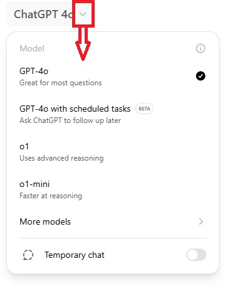Screen dimensions: 237x293
Task: Select the o1 model
Action: (113, 152)
